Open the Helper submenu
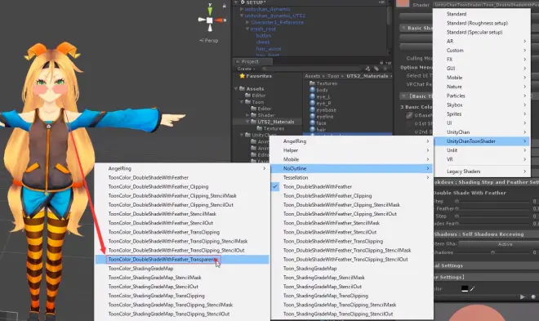Image resolution: width=539 pixels, height=321 pixels. 352,150
